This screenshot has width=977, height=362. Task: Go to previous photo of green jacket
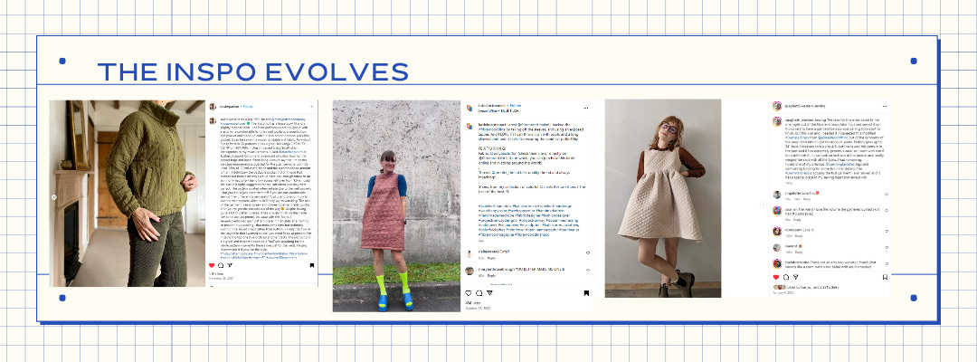[x=53, y=197]
